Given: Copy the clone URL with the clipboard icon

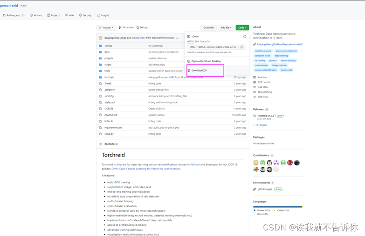Looking at the screenshot, I should 242,47.
